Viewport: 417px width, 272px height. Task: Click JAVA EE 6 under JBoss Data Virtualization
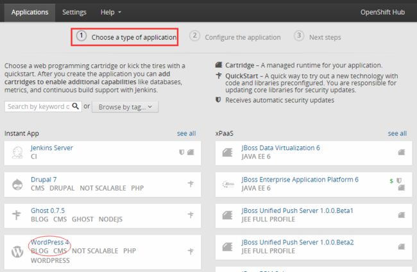point(256,157)
